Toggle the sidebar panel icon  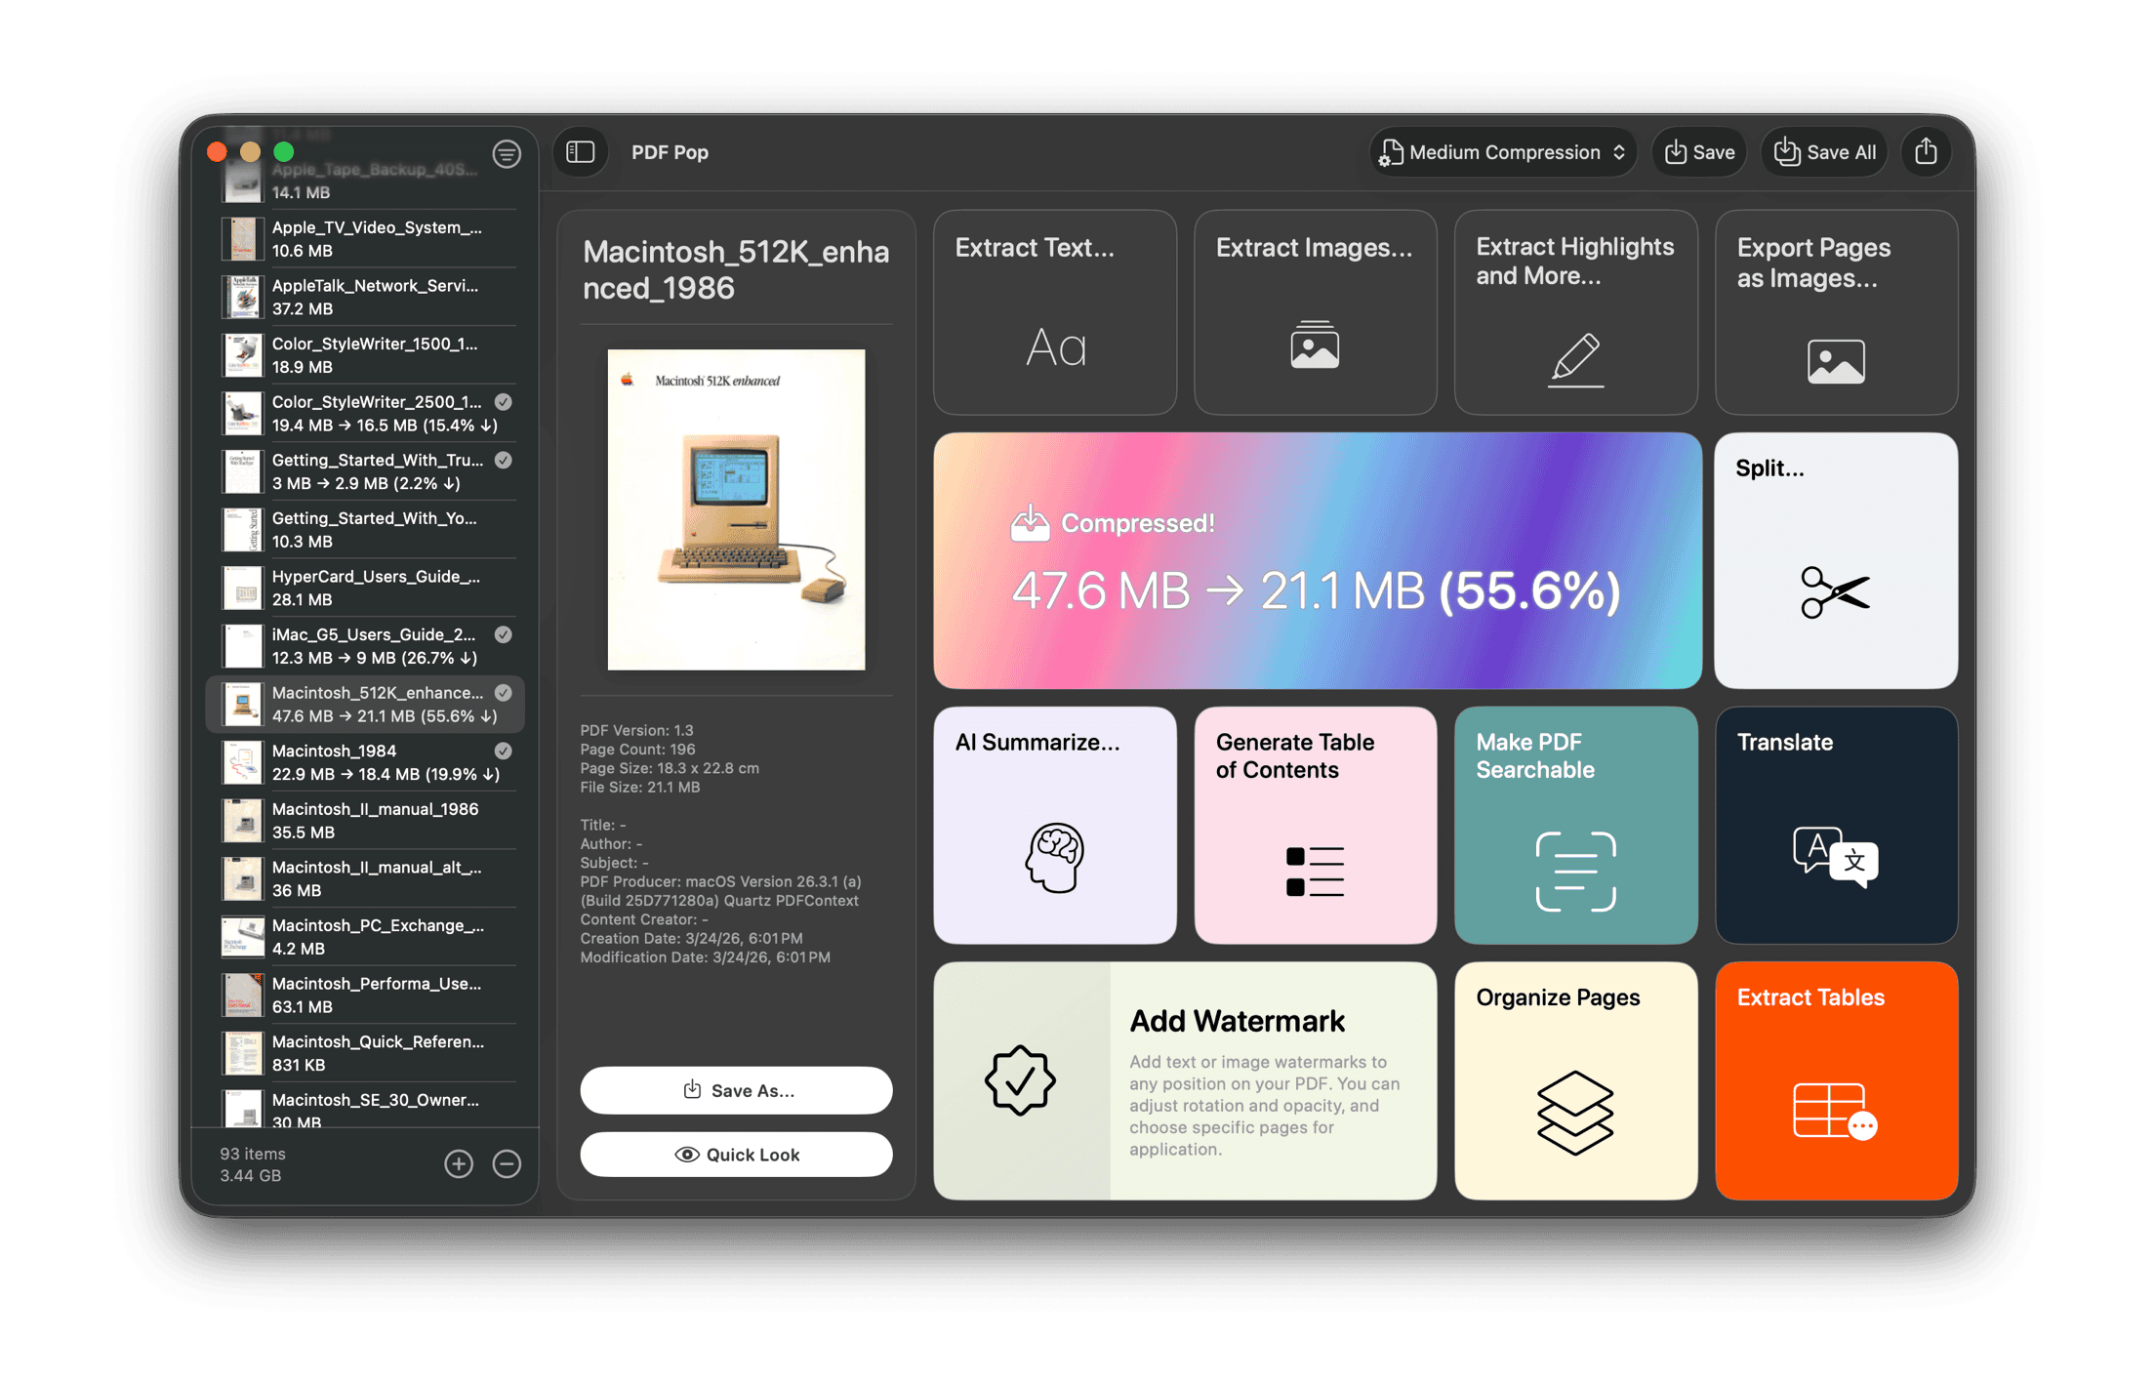click(581, 152)
